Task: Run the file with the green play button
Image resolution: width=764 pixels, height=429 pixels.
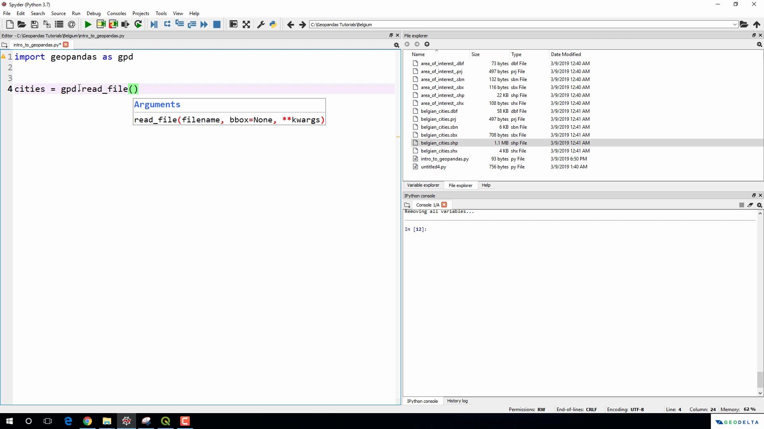Action: [x=88, y=25]
